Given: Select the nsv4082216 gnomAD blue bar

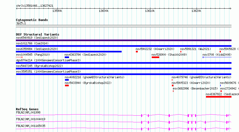Looking at the screenshot, I should [x=67, y=80].
